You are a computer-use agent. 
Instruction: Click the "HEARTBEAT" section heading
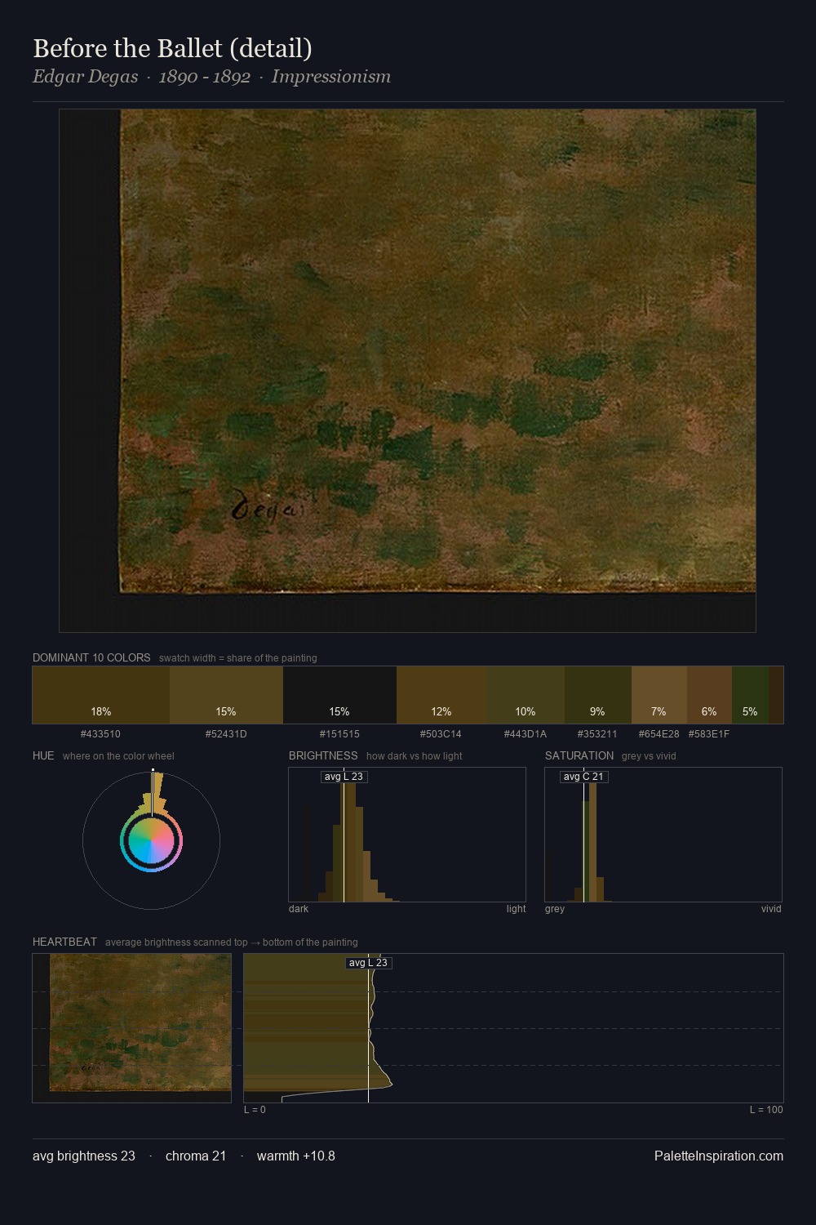click(64, 942)
